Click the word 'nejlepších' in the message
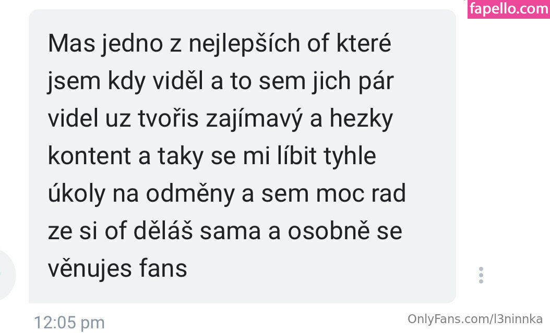The height and width of the screenshot is (333, 550). click(x=245, y=43)
